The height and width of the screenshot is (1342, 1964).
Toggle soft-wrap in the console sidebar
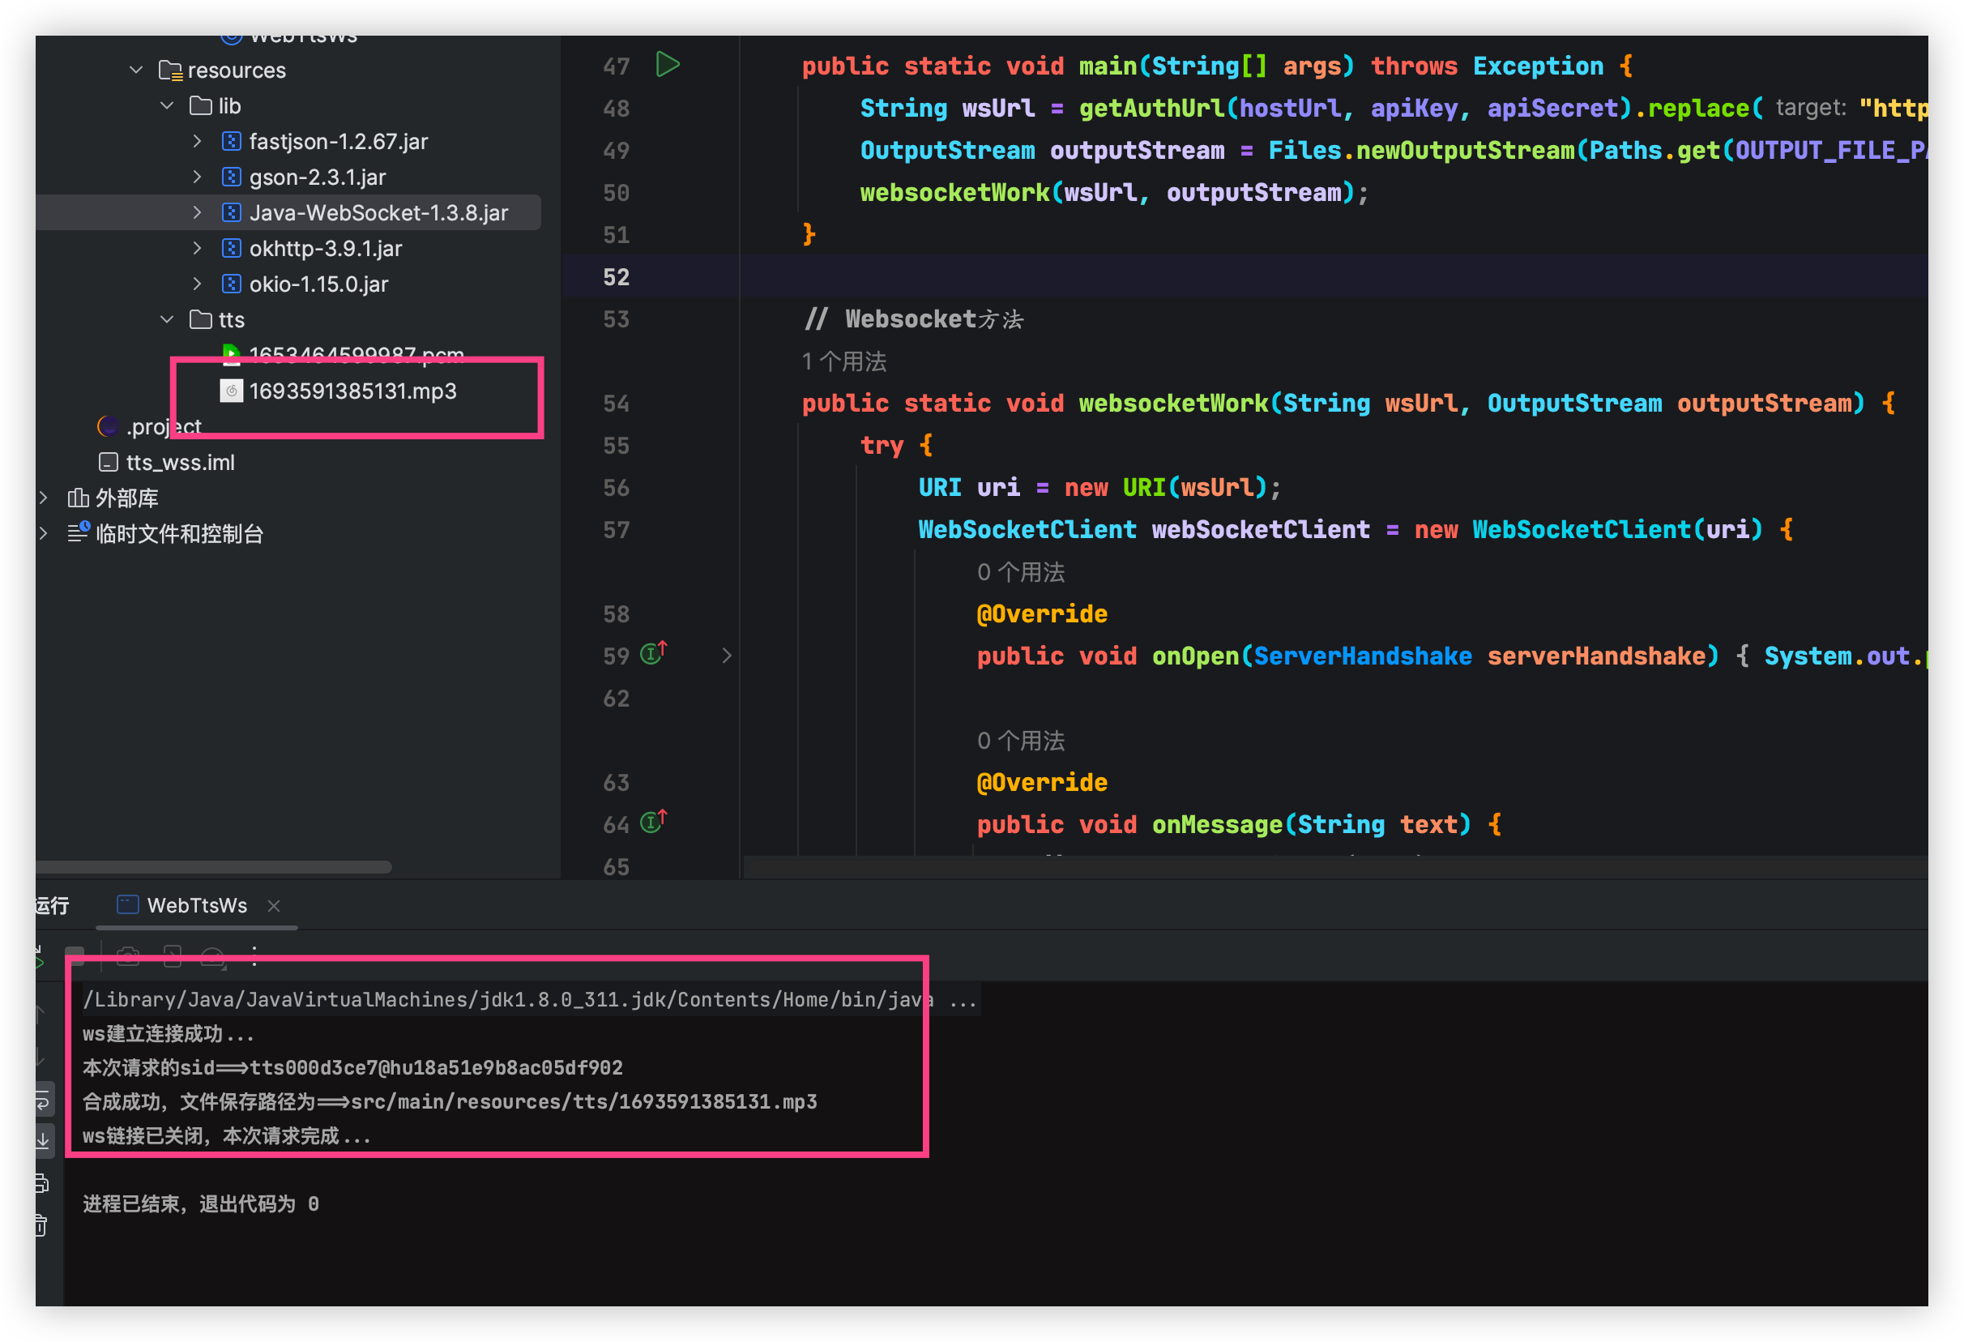[42, 1101]
